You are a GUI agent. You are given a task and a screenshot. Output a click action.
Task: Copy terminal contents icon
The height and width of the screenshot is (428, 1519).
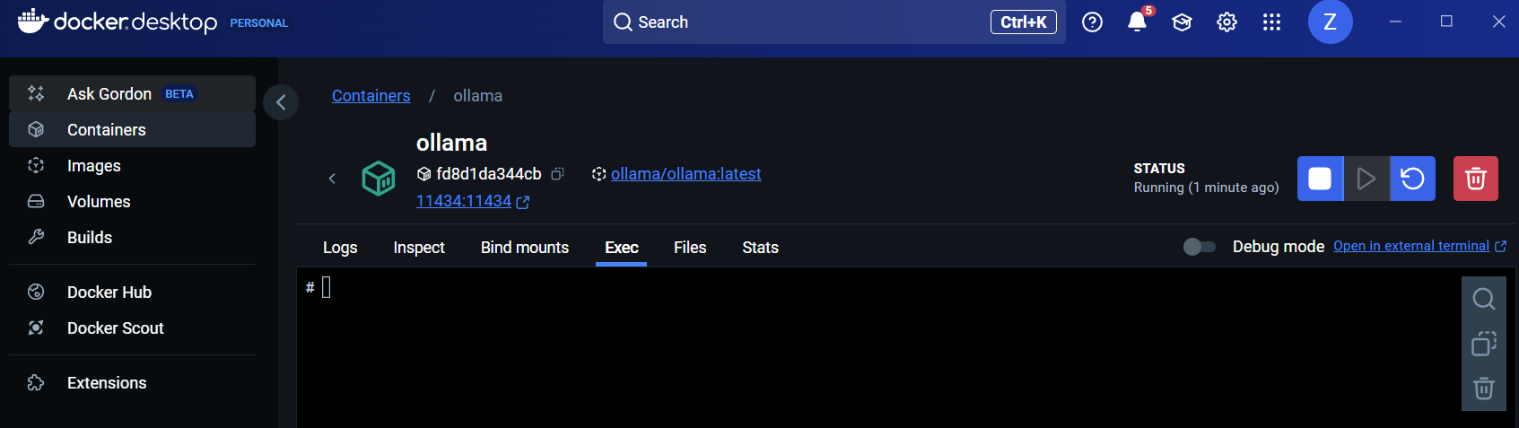pyautogui.click(x=1484, y=344)
